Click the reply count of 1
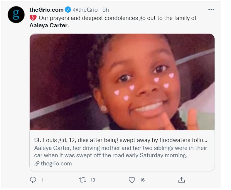This screenshot has height=190, width=231. [42, 180]
